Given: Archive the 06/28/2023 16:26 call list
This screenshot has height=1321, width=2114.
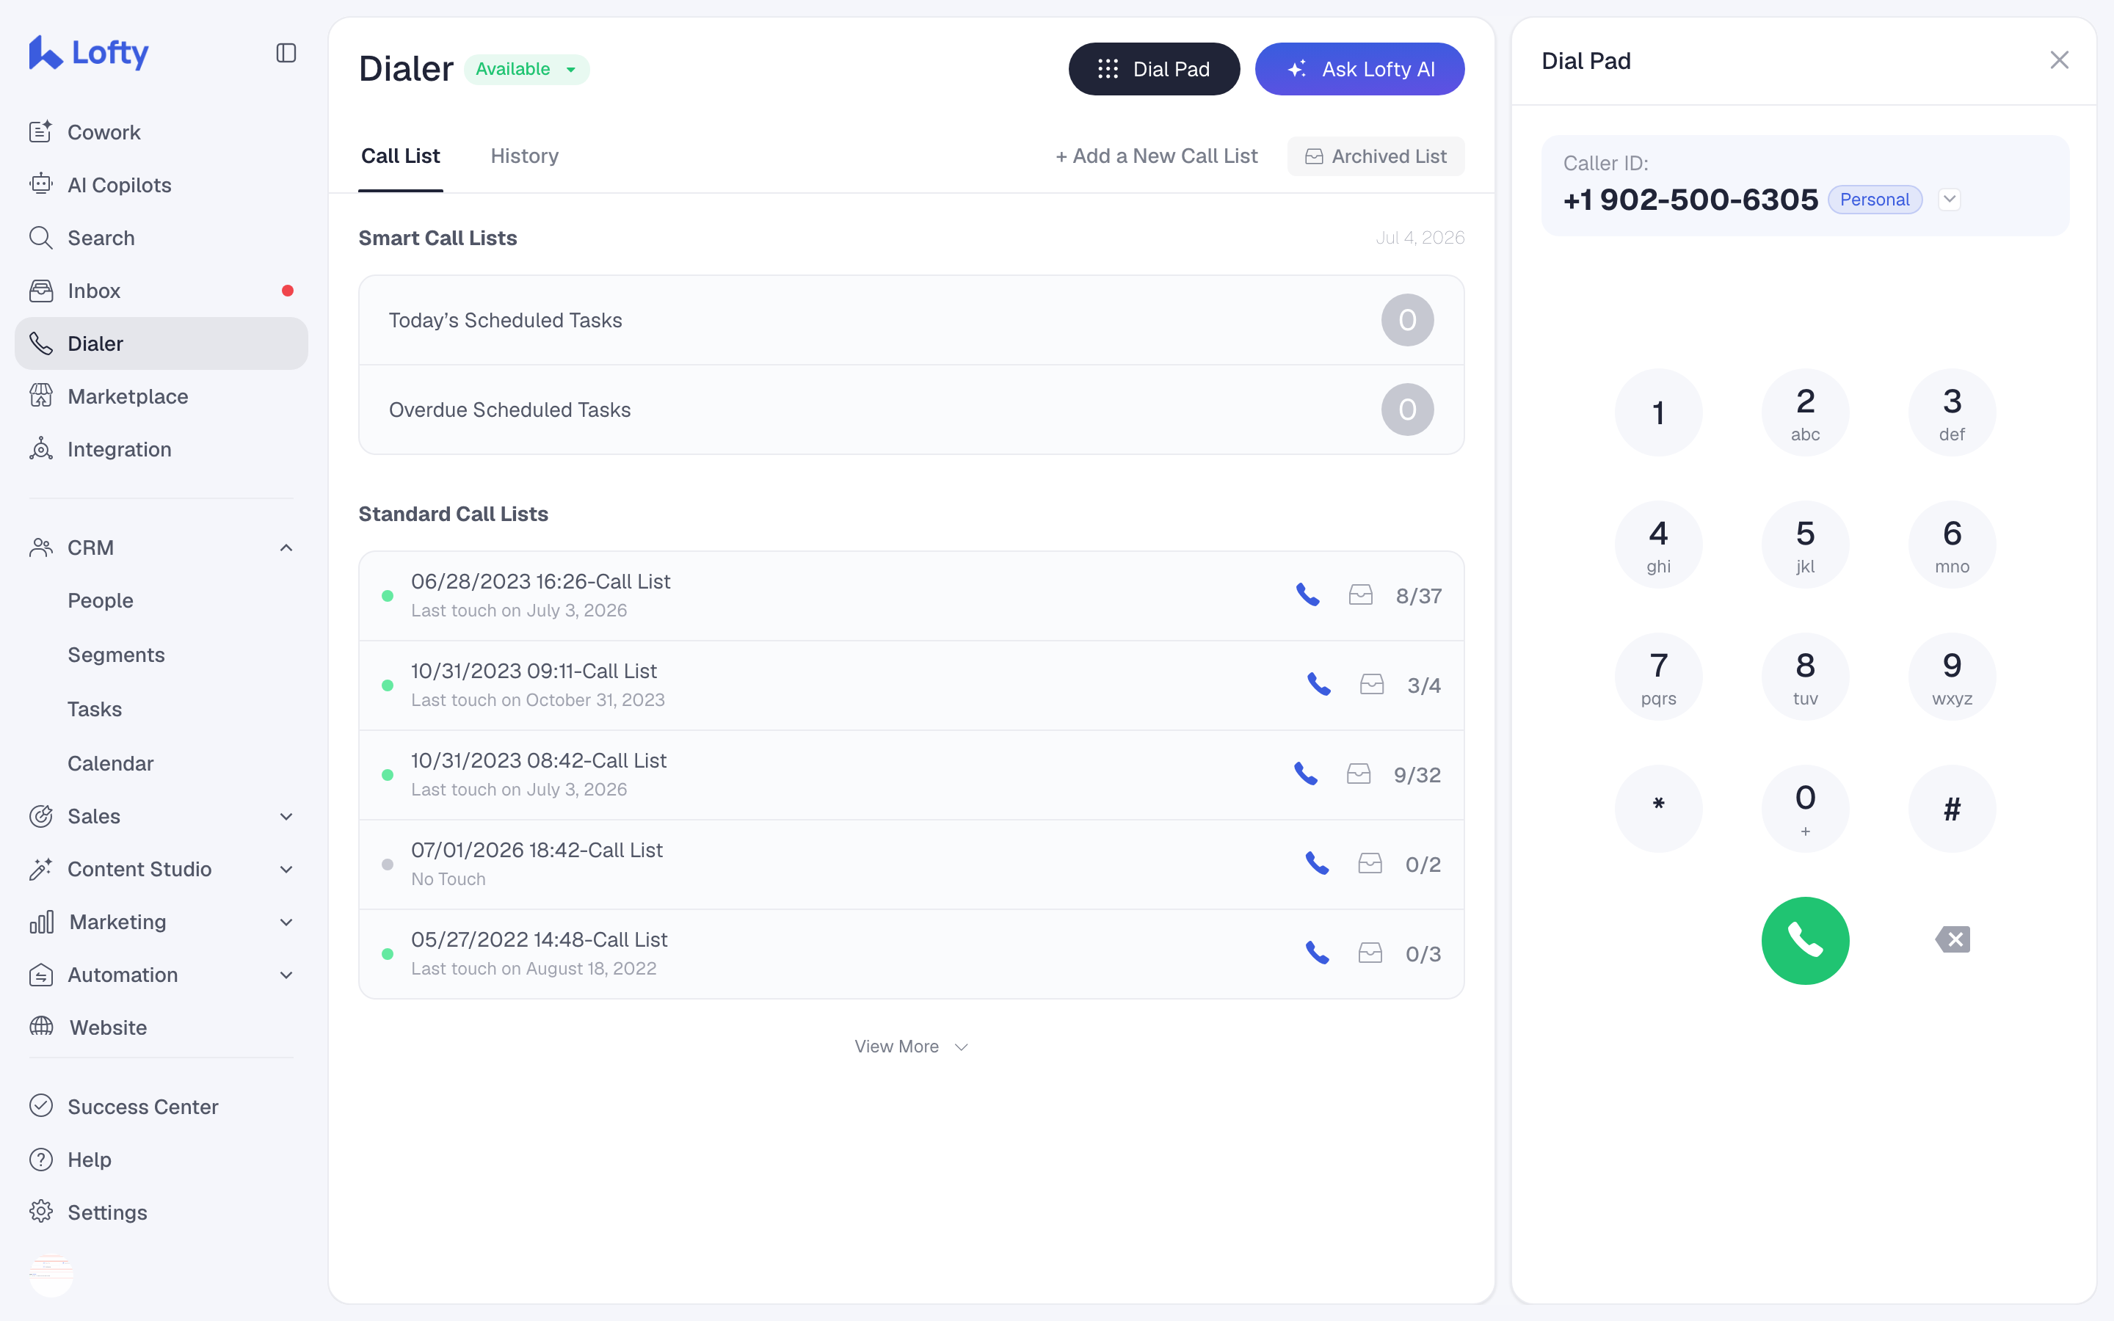Looking at the screenshot, I should [1360, 595].
